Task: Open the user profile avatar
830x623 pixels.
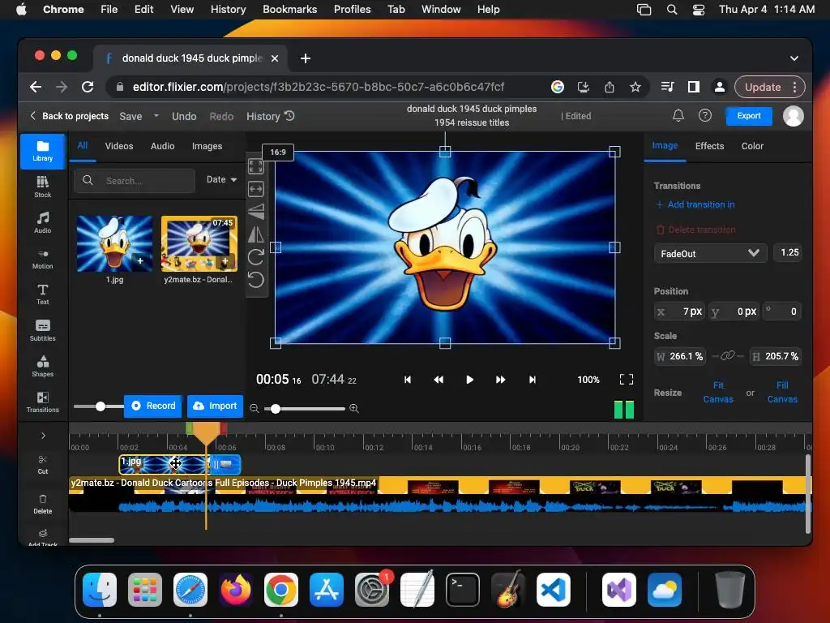Action: 793,115
